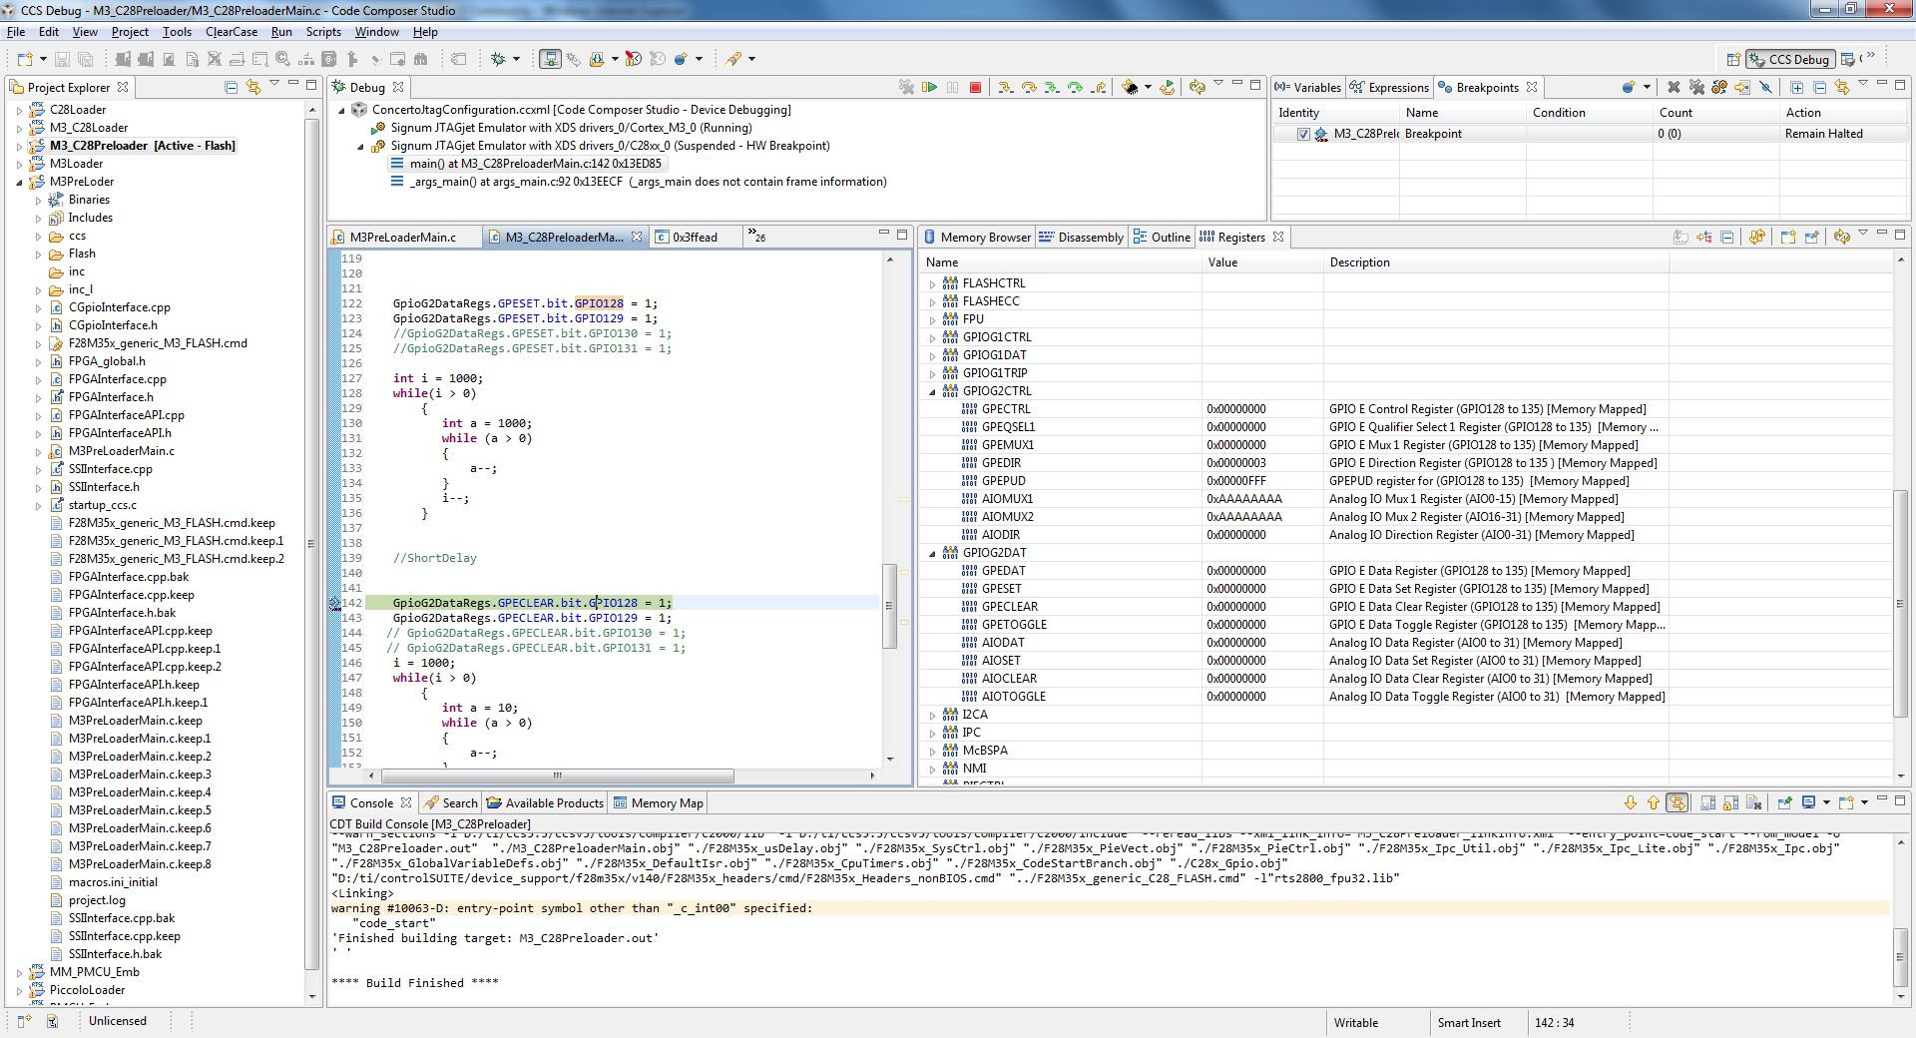Image resolution: width=1916 pixels, height=1038 pixels.
Task: Toggle Link with Editor in Project Explorer
Action: [253, 88]
